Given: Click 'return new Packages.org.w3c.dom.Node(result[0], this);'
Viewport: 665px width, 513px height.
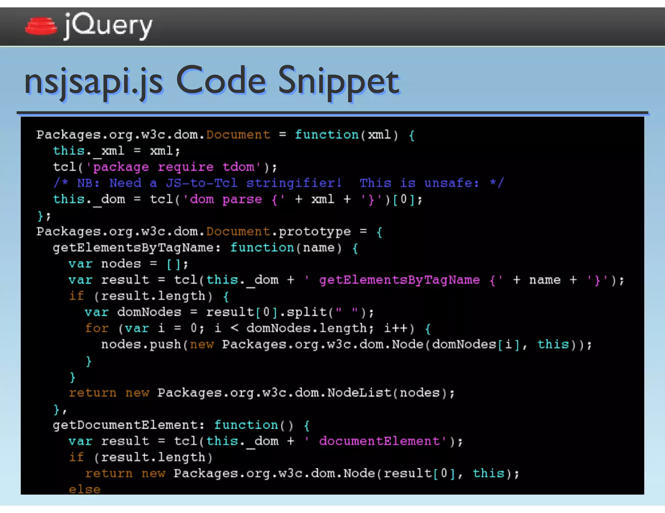Looking at the screenshot, I should pyautogui.click(x=302, y=474).
